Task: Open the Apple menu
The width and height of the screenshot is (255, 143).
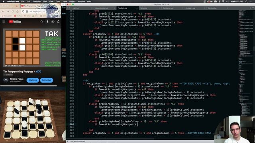Action: pos(4,2)
